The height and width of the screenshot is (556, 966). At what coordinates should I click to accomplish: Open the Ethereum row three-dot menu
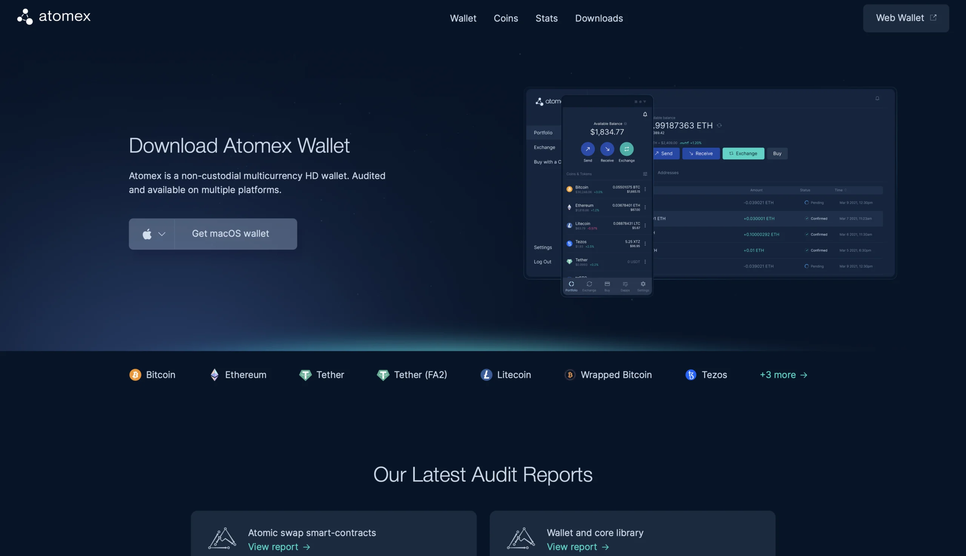[645, 207]
